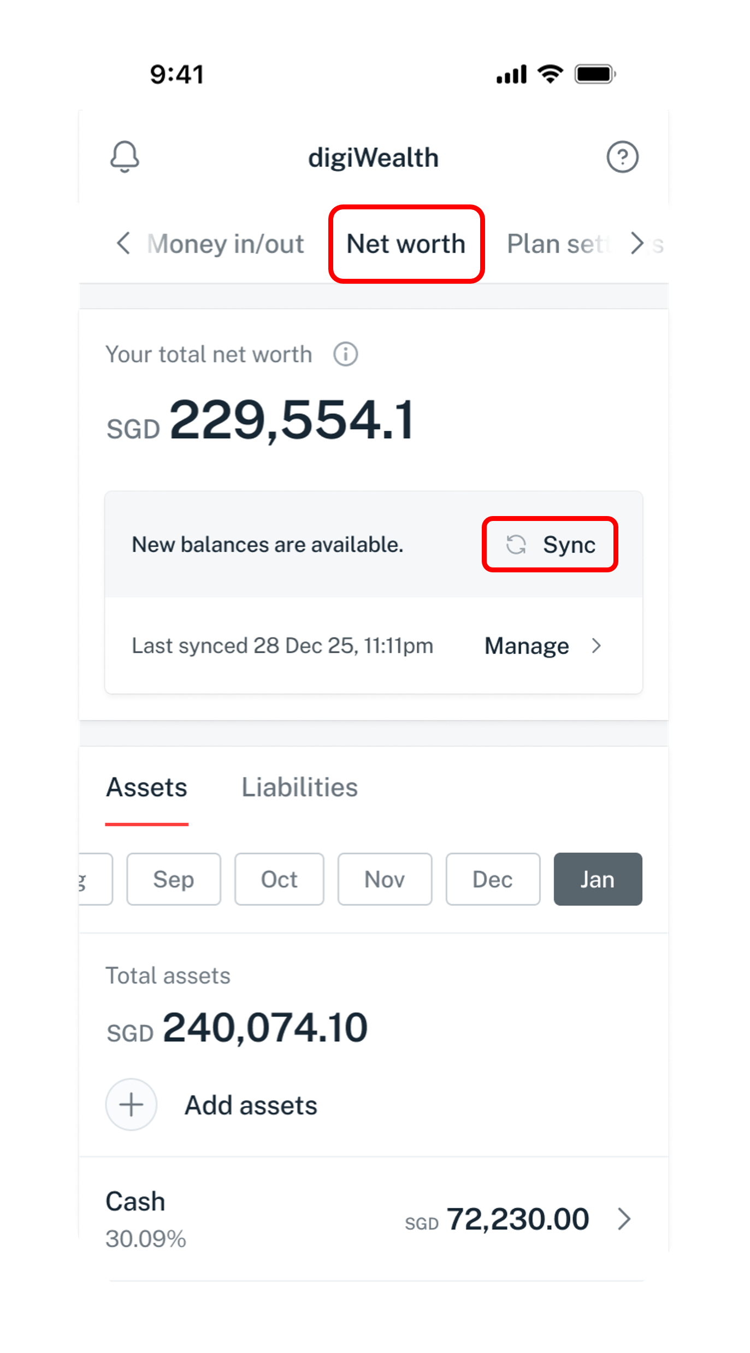Check battery icon in status bar
Image resolution: width=750 pixels, height=1353 pixels.
click(x=595, y=74)
